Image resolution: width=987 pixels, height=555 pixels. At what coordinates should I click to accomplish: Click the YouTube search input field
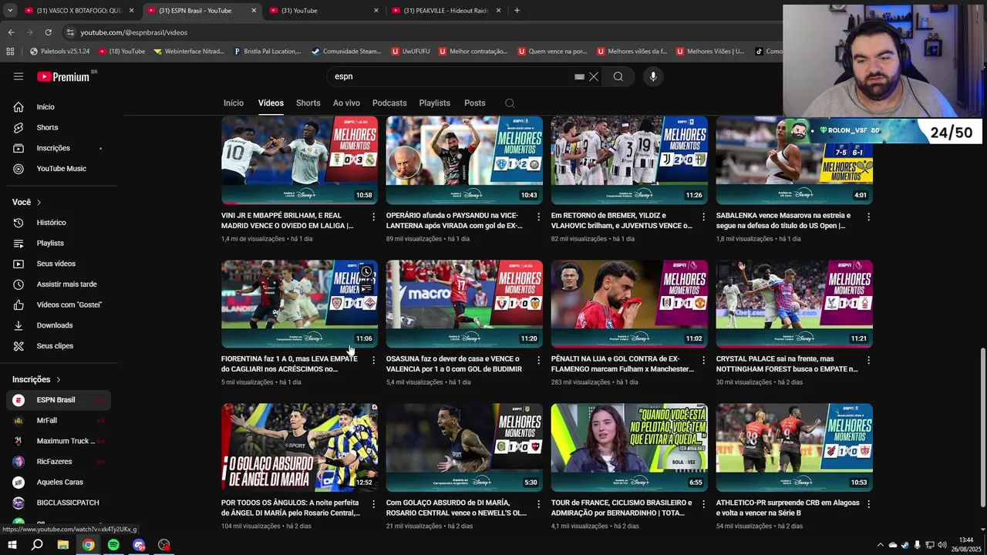click(451, 76)
